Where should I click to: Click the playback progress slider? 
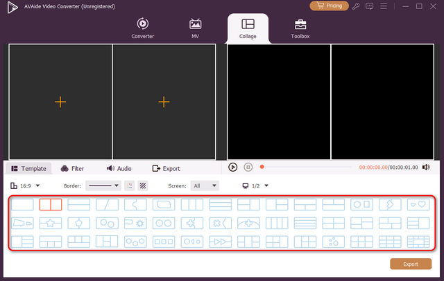[309, 167]
